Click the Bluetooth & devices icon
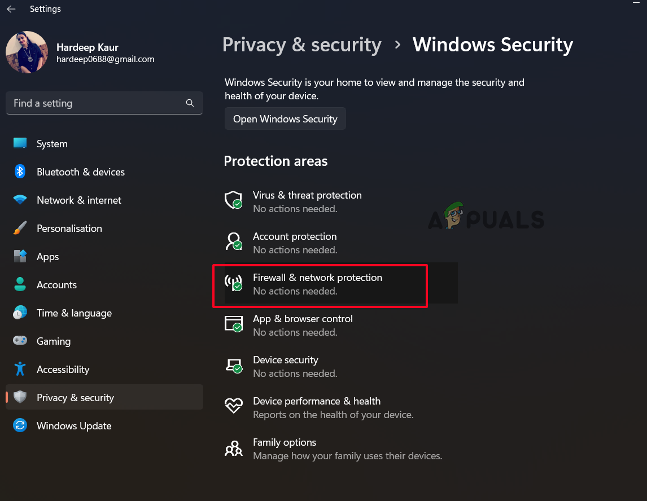 pyautogui.click(x=20, y=172)
